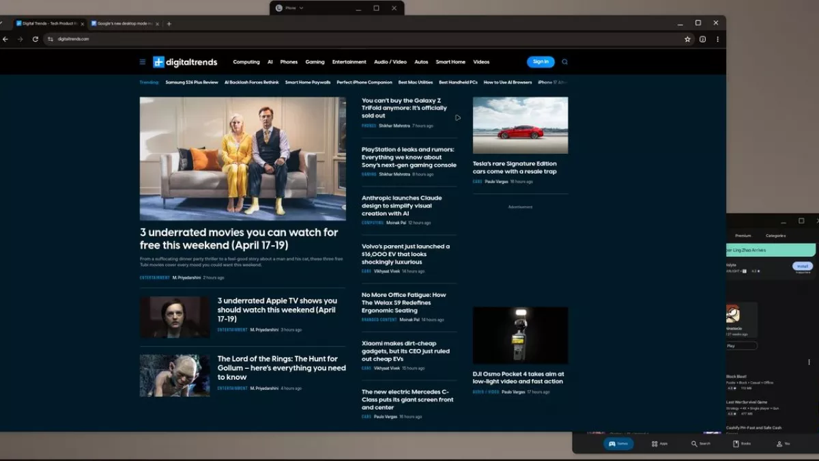Open a new tab with the plus button
This screenshot has width=819, height=461.
pos(169,24)
